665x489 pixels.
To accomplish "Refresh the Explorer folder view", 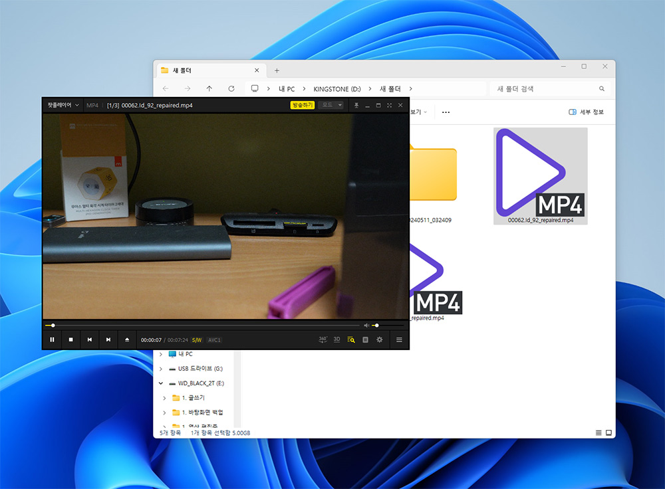I will pyautogui.click(x=231, y=88).
